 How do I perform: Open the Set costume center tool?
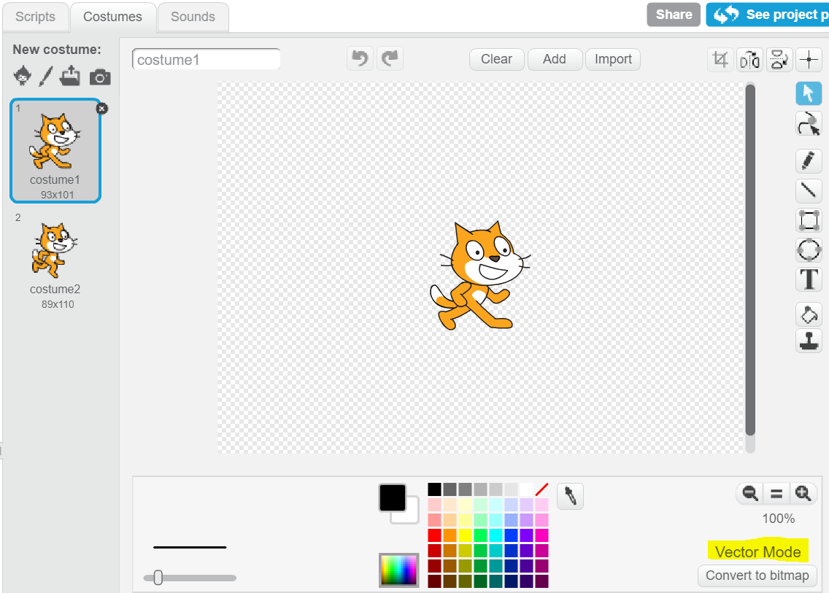coord(809,60)
